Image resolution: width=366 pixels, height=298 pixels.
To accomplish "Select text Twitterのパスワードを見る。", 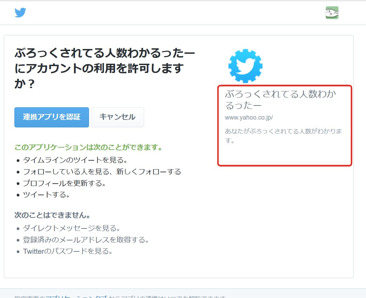I will point(68,251).
